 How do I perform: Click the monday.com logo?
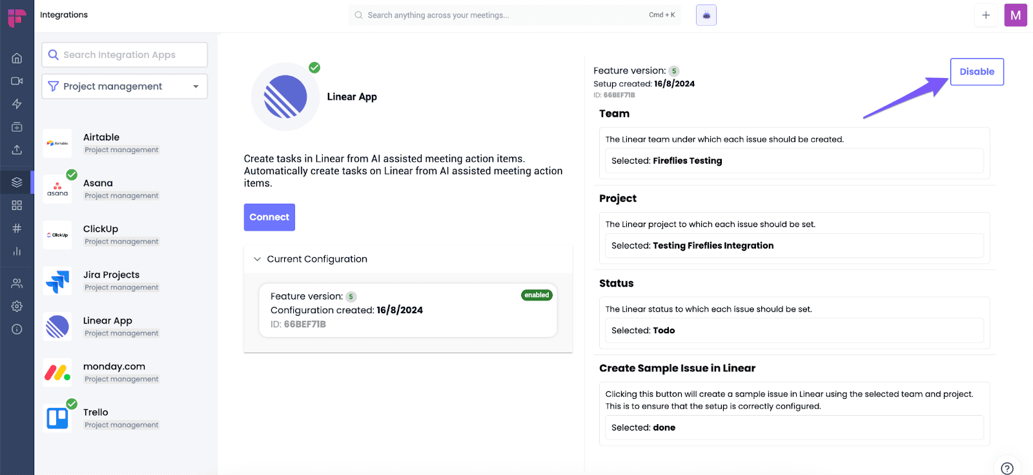point(57,373)
